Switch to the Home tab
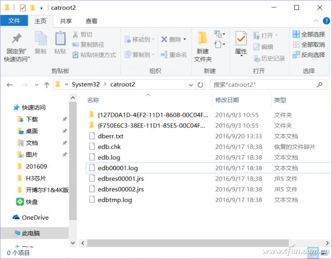Image resolution: width=332 pixels, height=259 pixels. 40,21
